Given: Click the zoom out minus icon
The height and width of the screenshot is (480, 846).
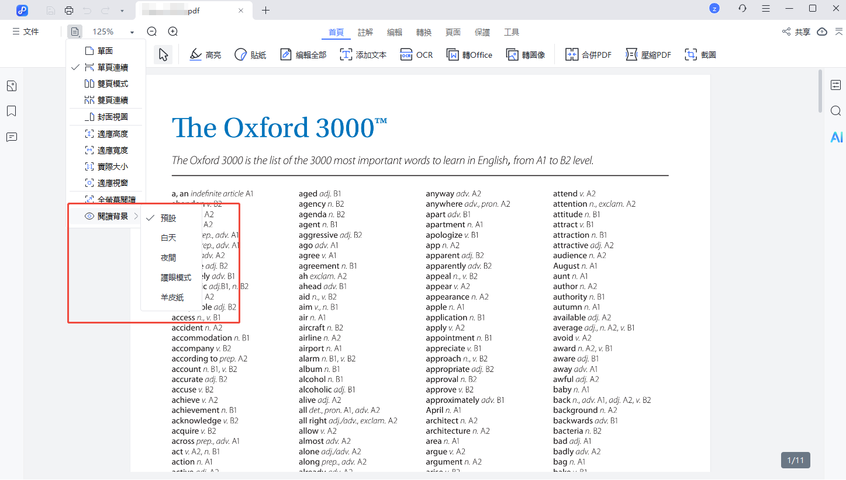Looking at the screenshot, I should [152, 32].
